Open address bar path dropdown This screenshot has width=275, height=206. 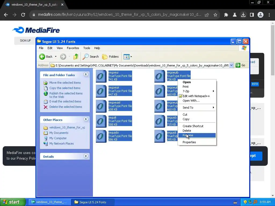coord(231,65)
